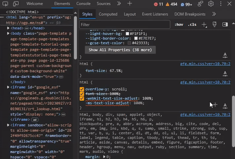235x159 pixels.
Task: Open the 494 warnings indicator
Action: [x=172, y=4]
